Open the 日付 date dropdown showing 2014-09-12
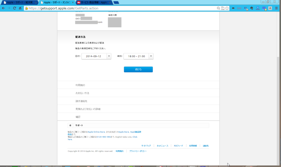Screen dimensions: 281x167 click(x=96, y=56)
